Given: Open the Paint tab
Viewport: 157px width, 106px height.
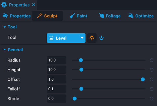Looking at the screenshot, I should (78, 16).
